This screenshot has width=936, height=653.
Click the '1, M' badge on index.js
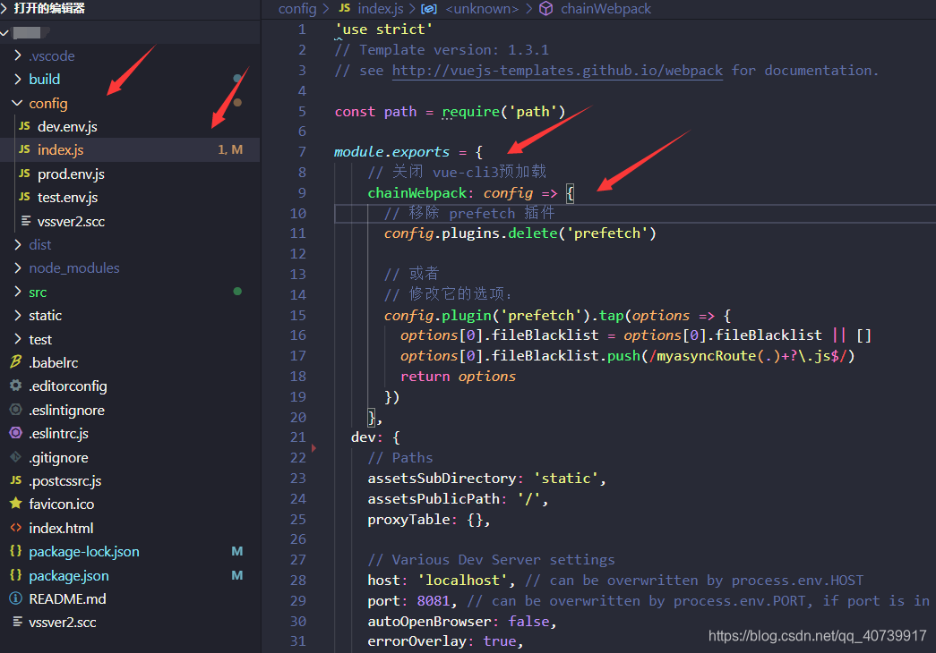pos(230,149)
